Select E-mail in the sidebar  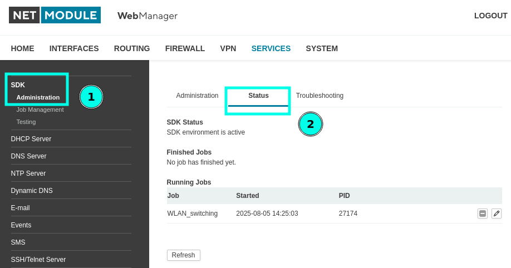pyautogui.click(x=20, y=208)
